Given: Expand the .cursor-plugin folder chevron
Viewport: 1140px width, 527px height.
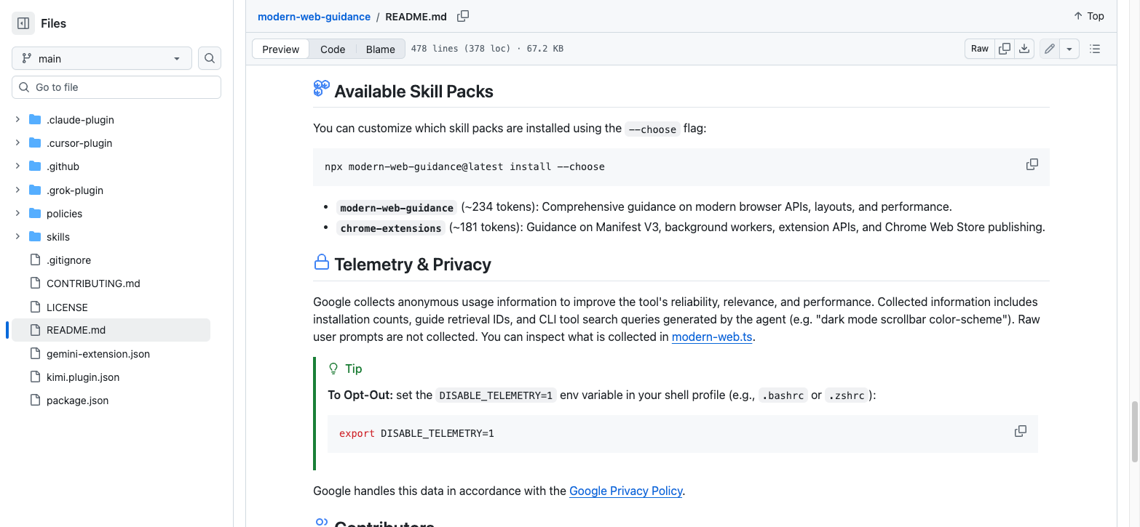Looking at the screenshot, I should click(17, 142).
